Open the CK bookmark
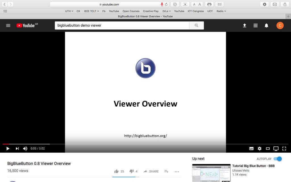The width and height of the screenshot is (291, 182). coord(78,11)
